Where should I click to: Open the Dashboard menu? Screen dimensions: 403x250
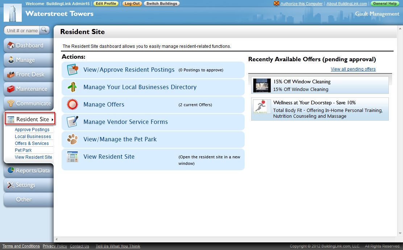click(29, 46)
